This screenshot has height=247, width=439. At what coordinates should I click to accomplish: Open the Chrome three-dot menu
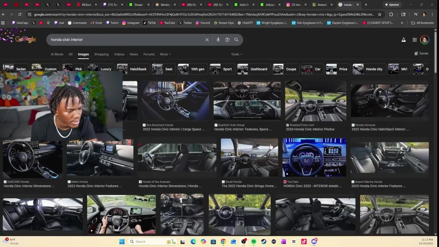(432, 14)
